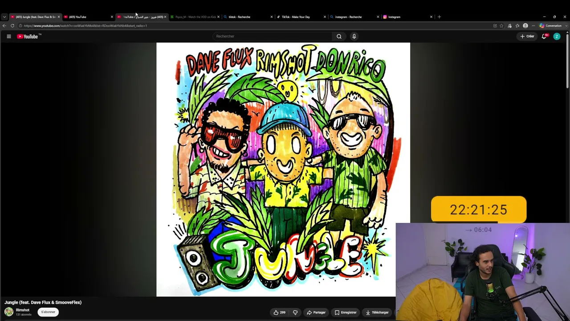Close the '(405) YouTube' tab
570x321 pixels.
click(x=112, y=17)
